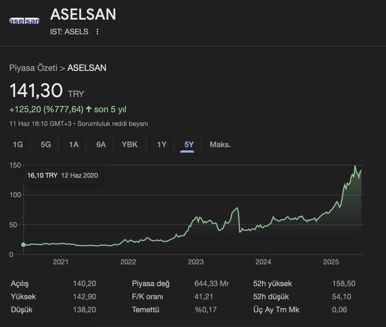This screenshot has width=386, height=327.
Task: Open the three-dot menu beside IST: ASELS
Action: (x=97, y=32)
